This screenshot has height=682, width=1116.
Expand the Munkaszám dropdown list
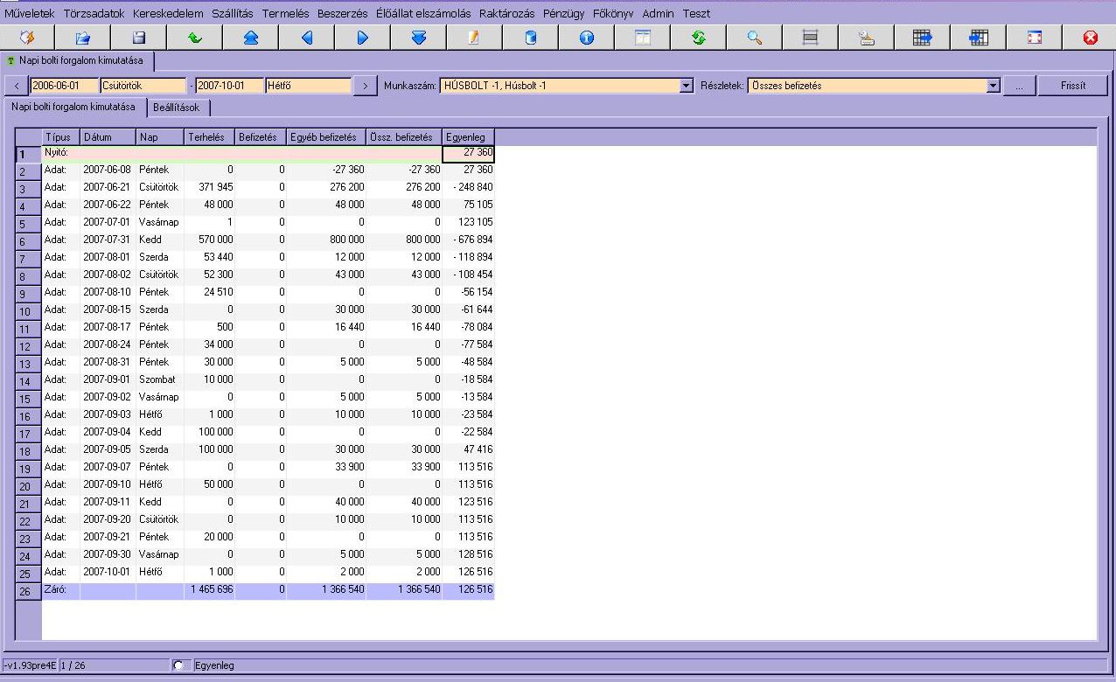point(687,86)
